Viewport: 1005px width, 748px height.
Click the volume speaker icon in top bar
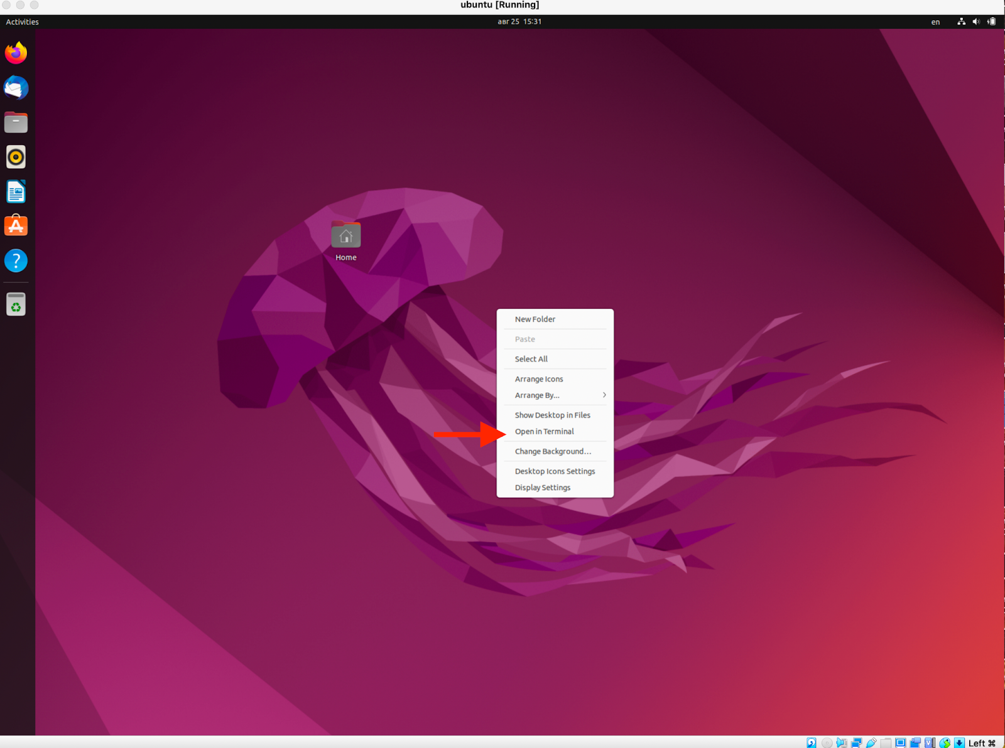pos(976,22)
